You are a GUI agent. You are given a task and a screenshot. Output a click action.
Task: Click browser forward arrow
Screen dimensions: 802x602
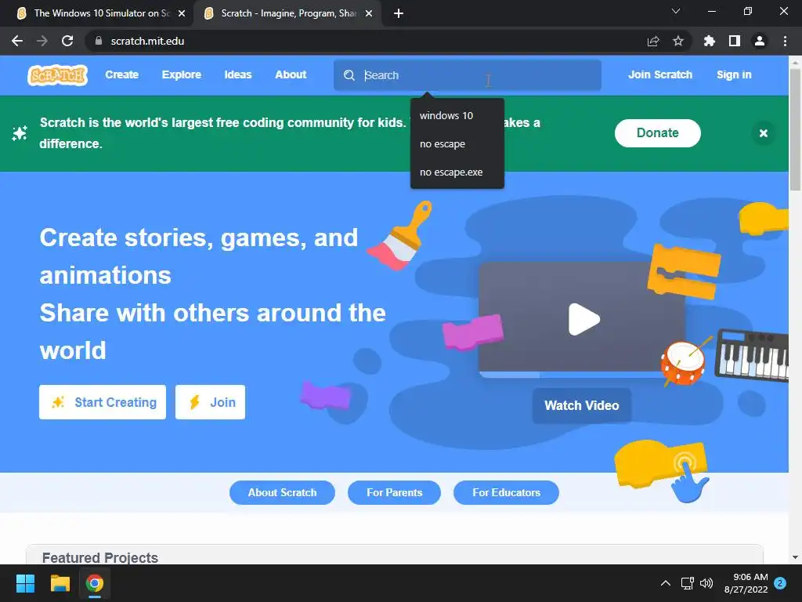42,41
